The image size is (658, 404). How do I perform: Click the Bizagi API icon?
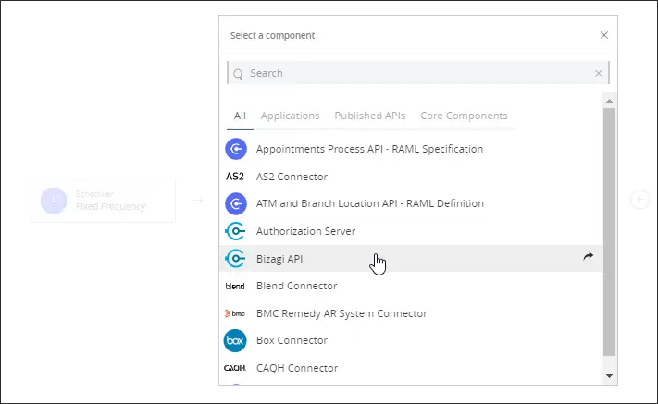[235, 258]
